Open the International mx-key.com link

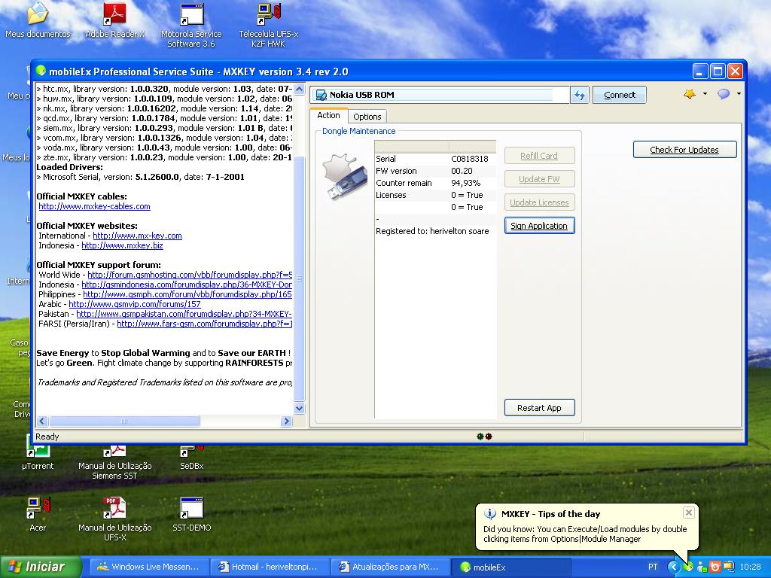(137, 236)
